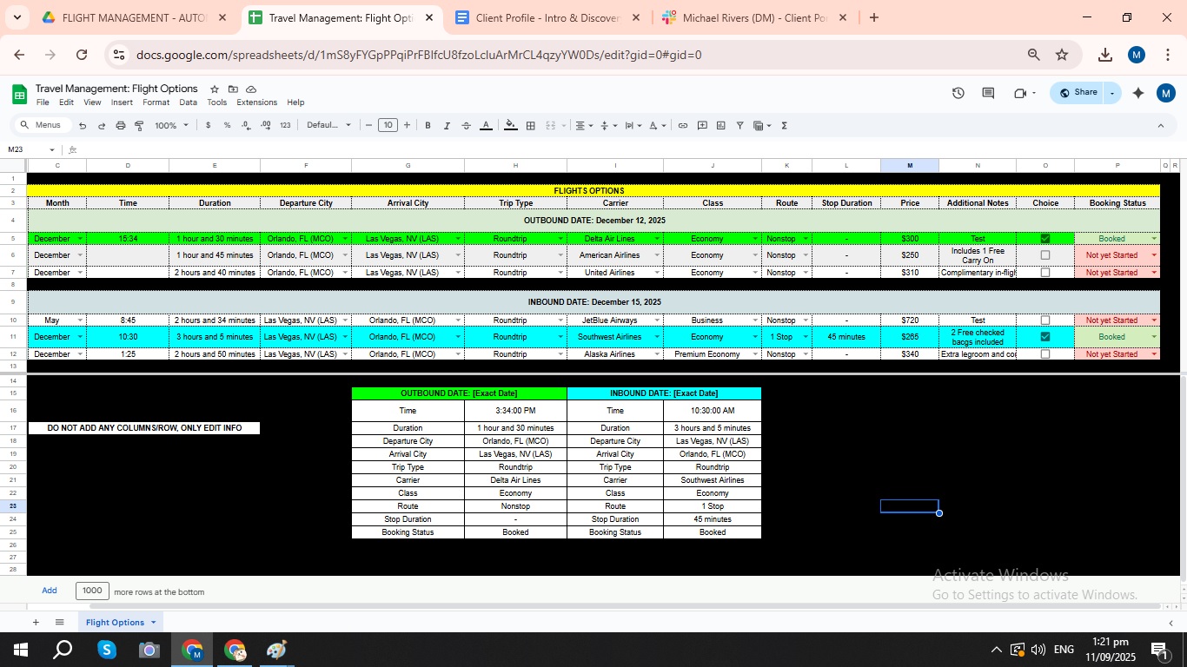Open the Extensions menu

(256, 102)
